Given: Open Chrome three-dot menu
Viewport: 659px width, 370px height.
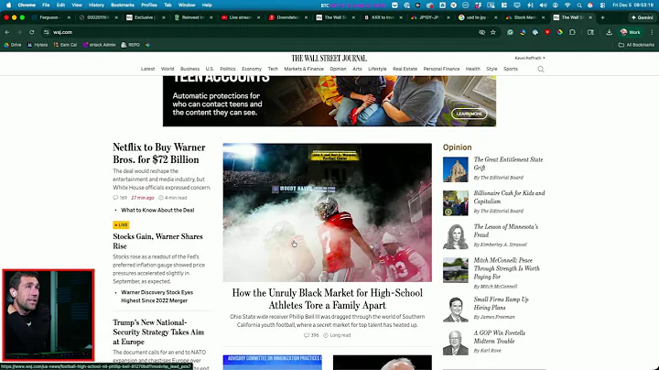Looking at the screenshot, I should pyautogui.click(x=652, y=32).
